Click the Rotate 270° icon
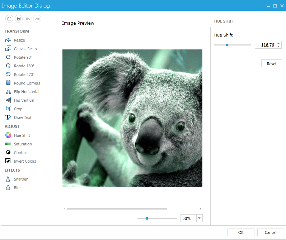286x240 pixels. (8, 74)
